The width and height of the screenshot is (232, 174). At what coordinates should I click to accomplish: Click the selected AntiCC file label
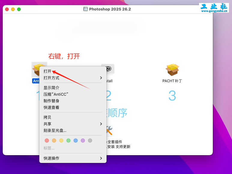36,81
